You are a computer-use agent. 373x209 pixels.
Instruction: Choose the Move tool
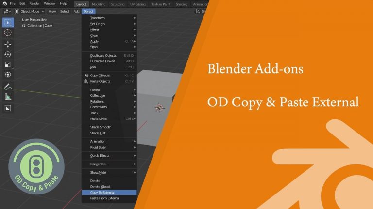tap(8, 44)
